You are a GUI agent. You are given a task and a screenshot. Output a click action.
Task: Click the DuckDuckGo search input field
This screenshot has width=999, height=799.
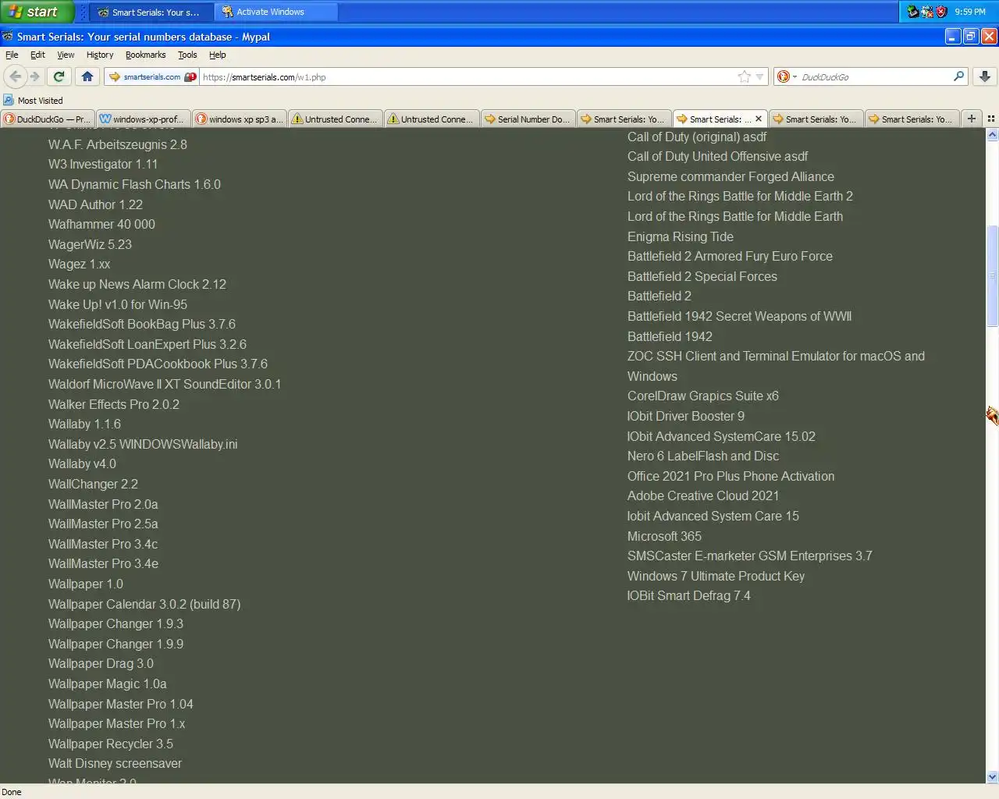point(874,76)
